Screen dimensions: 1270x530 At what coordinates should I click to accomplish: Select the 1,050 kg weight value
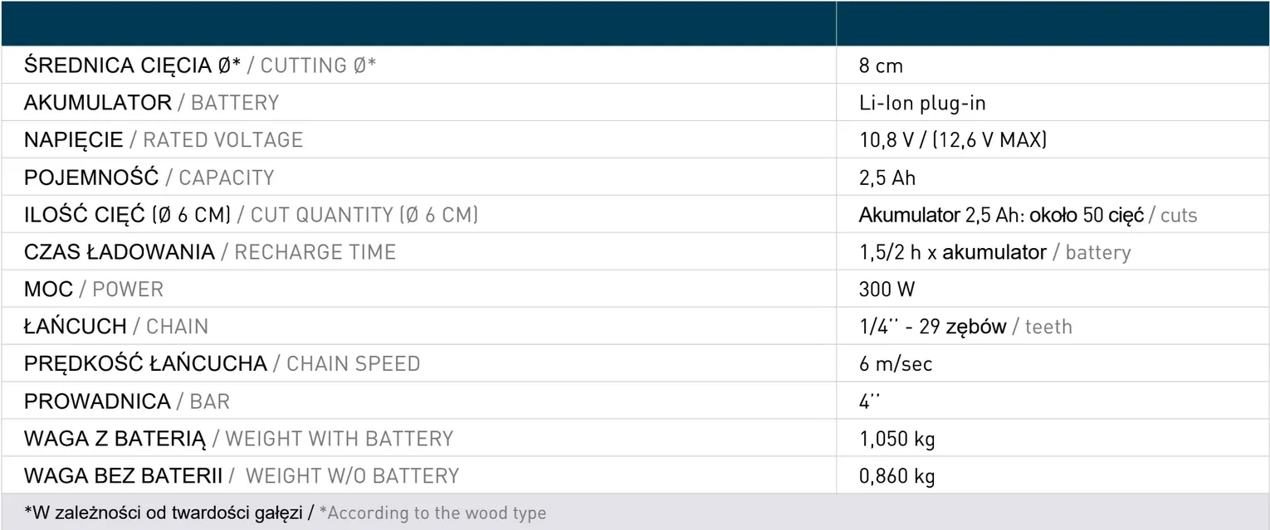896,439
